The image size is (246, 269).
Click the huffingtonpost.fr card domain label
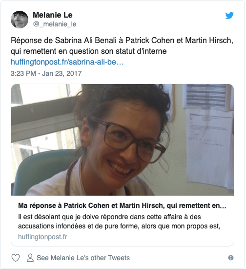pos(42,237)
